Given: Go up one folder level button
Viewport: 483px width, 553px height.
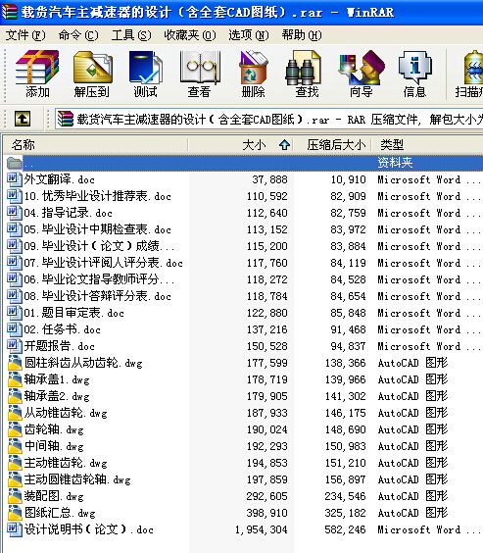Looking at the screenshot, I should (23, 119).
